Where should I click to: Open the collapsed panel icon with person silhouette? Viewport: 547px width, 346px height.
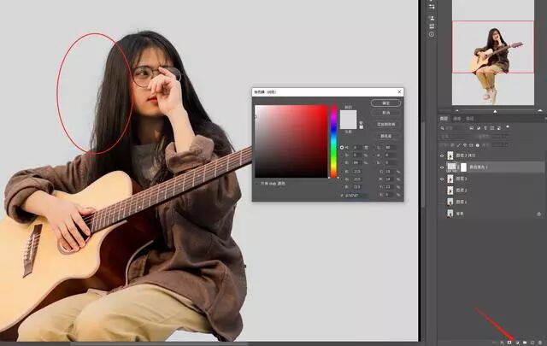[x=432, y=18]
